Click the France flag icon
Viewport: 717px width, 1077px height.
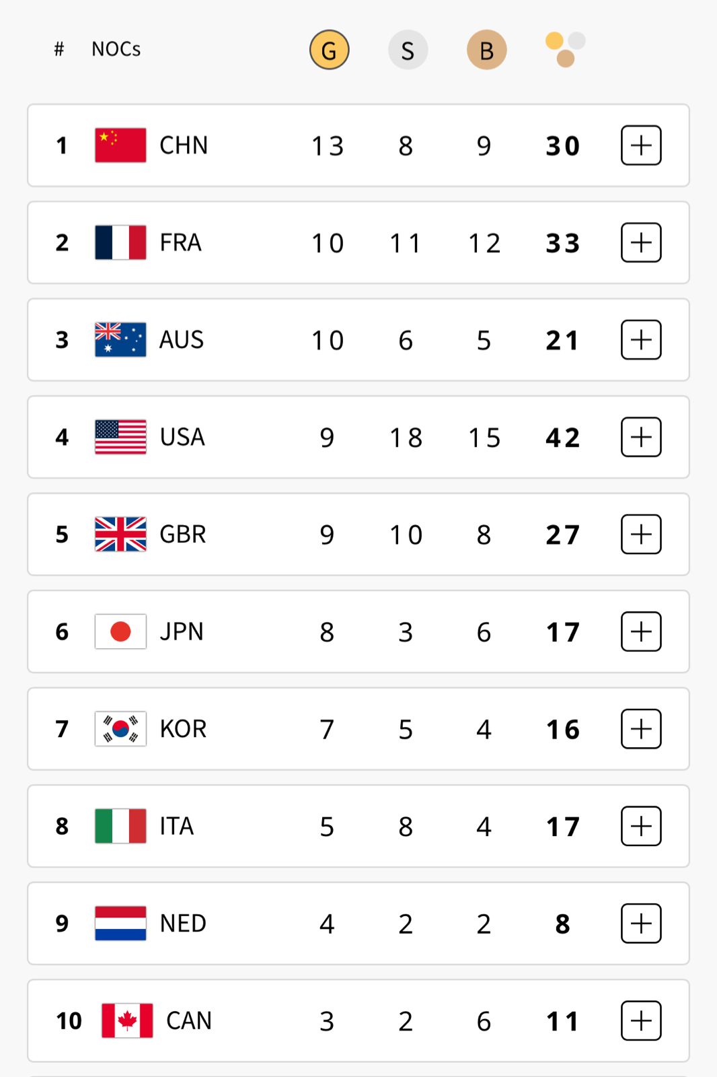click(120, 242)
